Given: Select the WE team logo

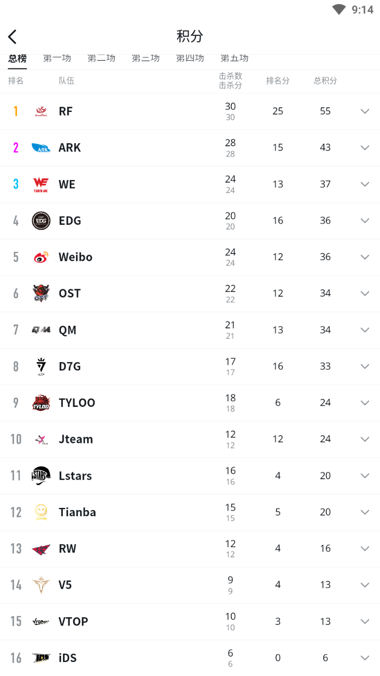Looking at the screenshot, I should [x=41, y=184].
